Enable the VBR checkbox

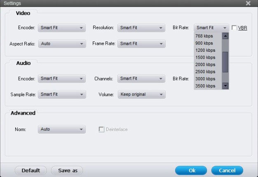[234, 28]
